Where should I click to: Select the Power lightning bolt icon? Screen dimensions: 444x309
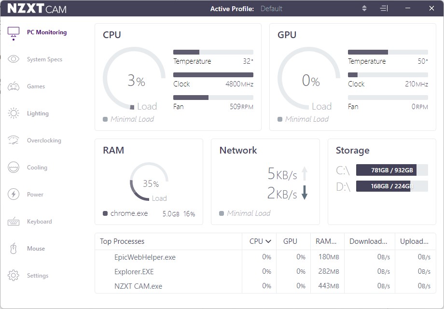click(x=14, y=195)
